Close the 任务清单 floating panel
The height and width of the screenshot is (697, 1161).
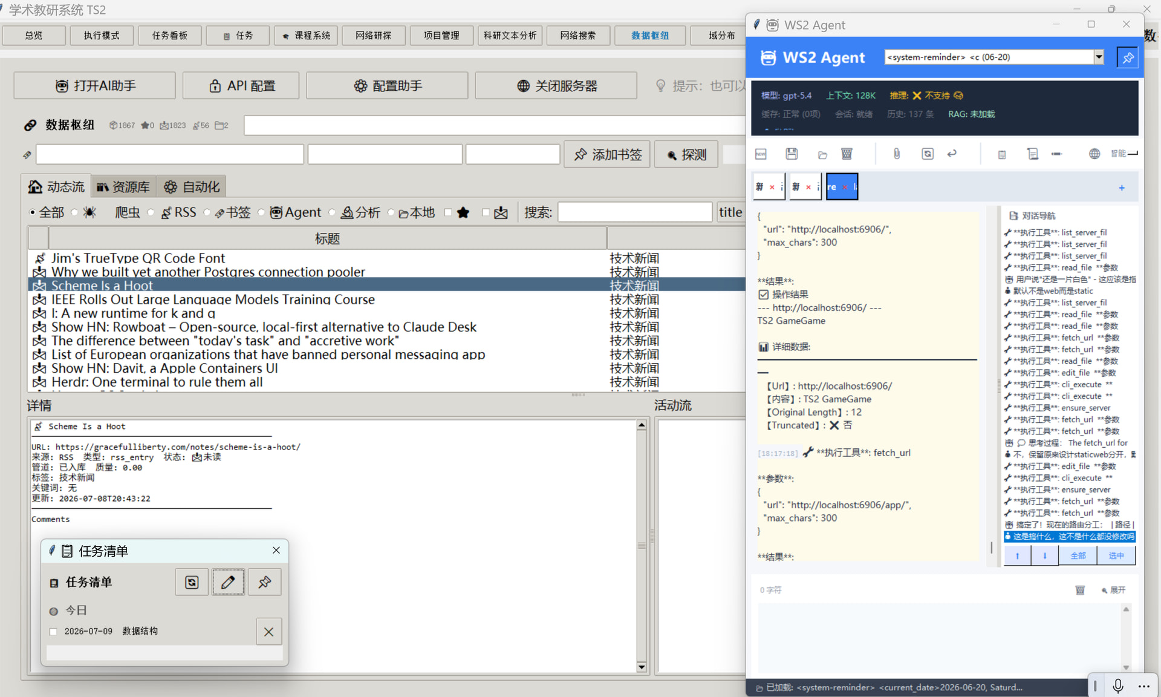pos(276,550)
